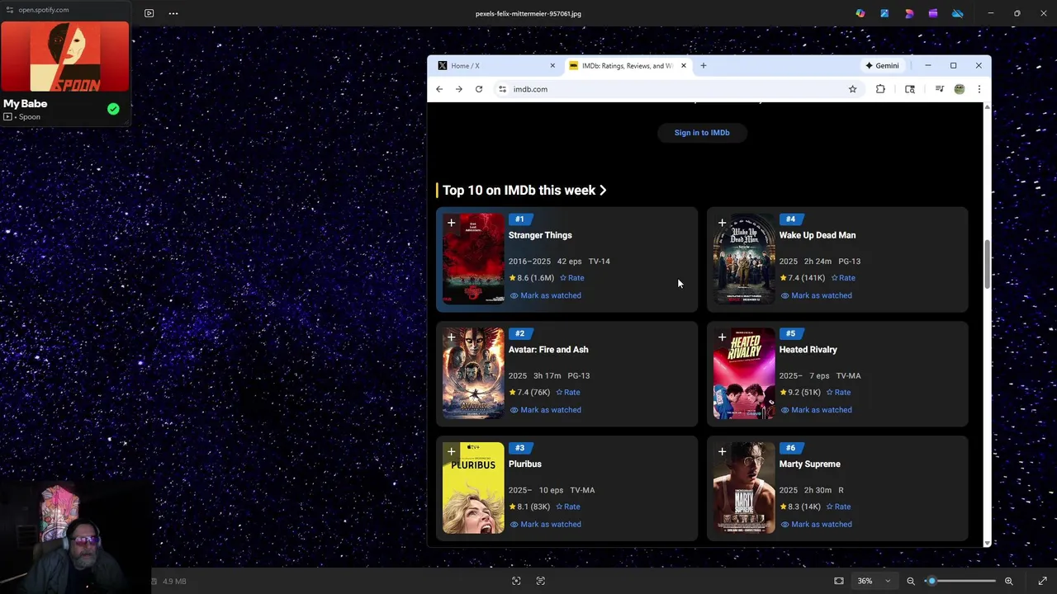This screenshot has height=594, width=1057.
Task: Add Marty Supreme to watchlist plus icon
Action: point(723,452)
